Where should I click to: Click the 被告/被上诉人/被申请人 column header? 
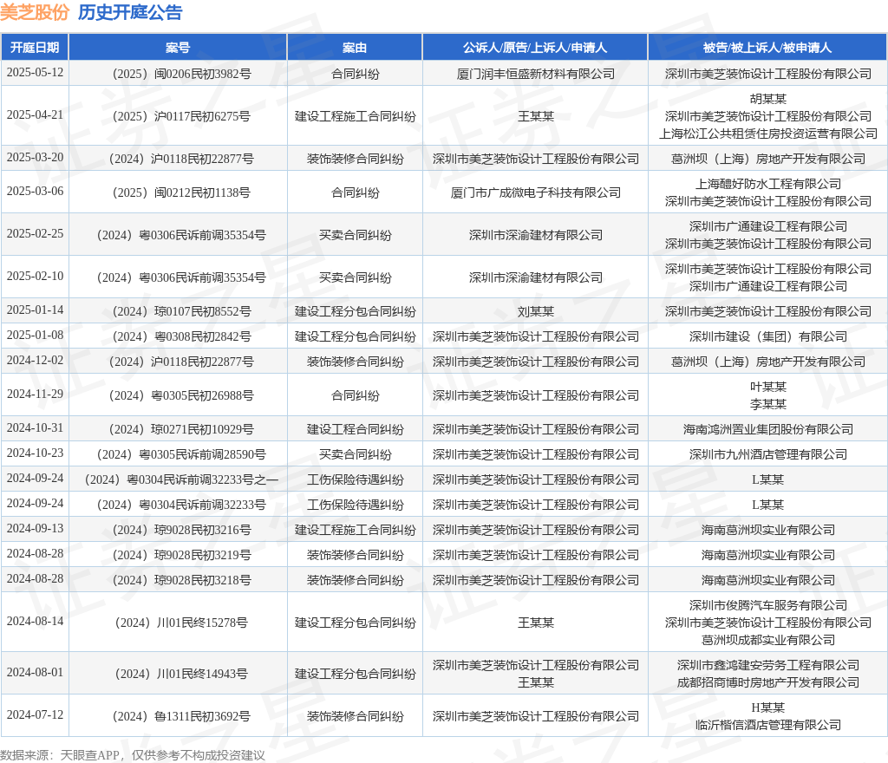[x=767, y=48]
